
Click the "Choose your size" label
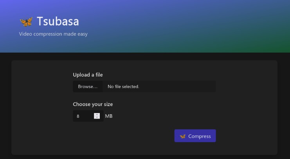pos(93,104)
